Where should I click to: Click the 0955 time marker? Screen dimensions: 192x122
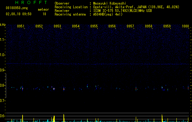pyautogui.click(x=94, y=26)
